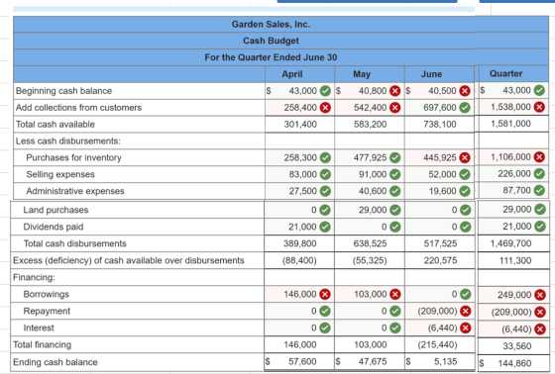Click red X icon beside May beginning balance 40,800

pos(395,91)
